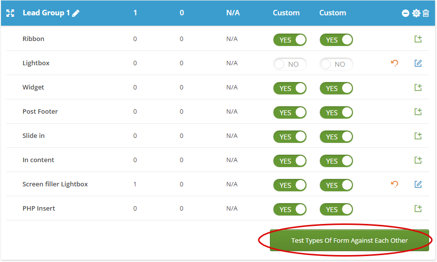Delete Lead Group 1 with trash icon
437x262 pixels.
pos(426,13)
